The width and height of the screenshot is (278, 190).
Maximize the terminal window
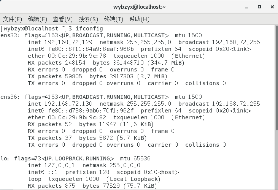(x=259, y=7)
